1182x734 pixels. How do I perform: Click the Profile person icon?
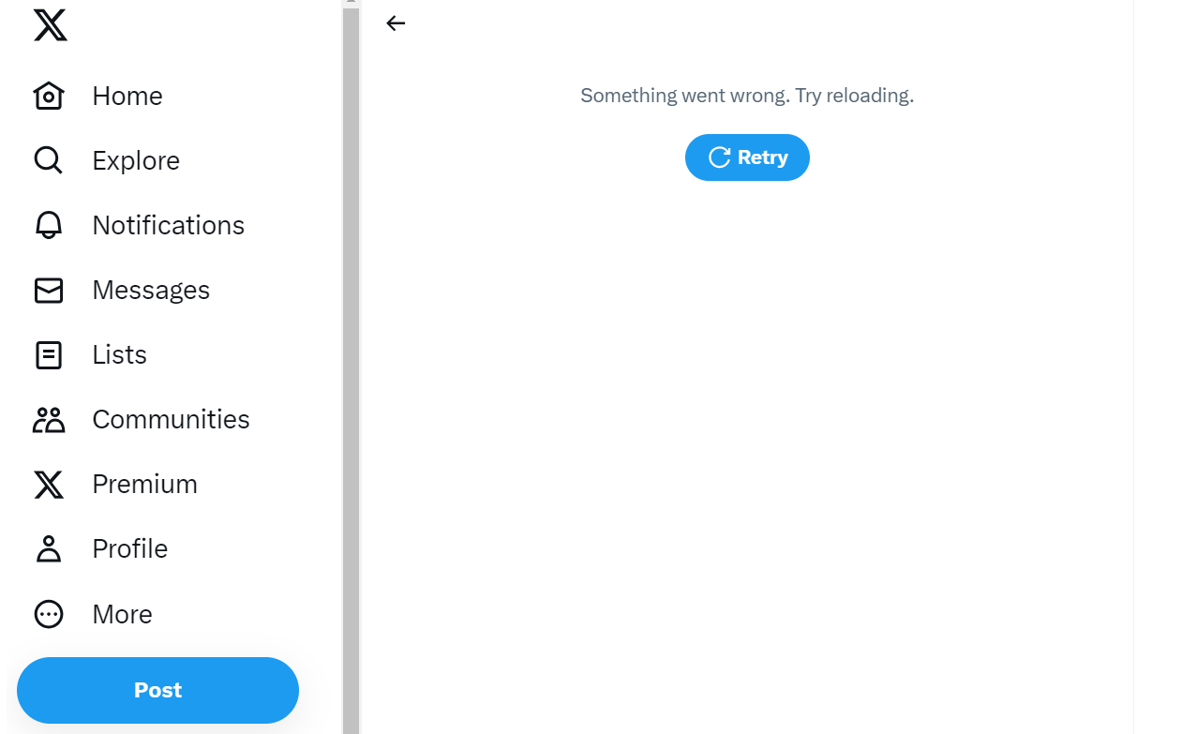click(49, 549)
